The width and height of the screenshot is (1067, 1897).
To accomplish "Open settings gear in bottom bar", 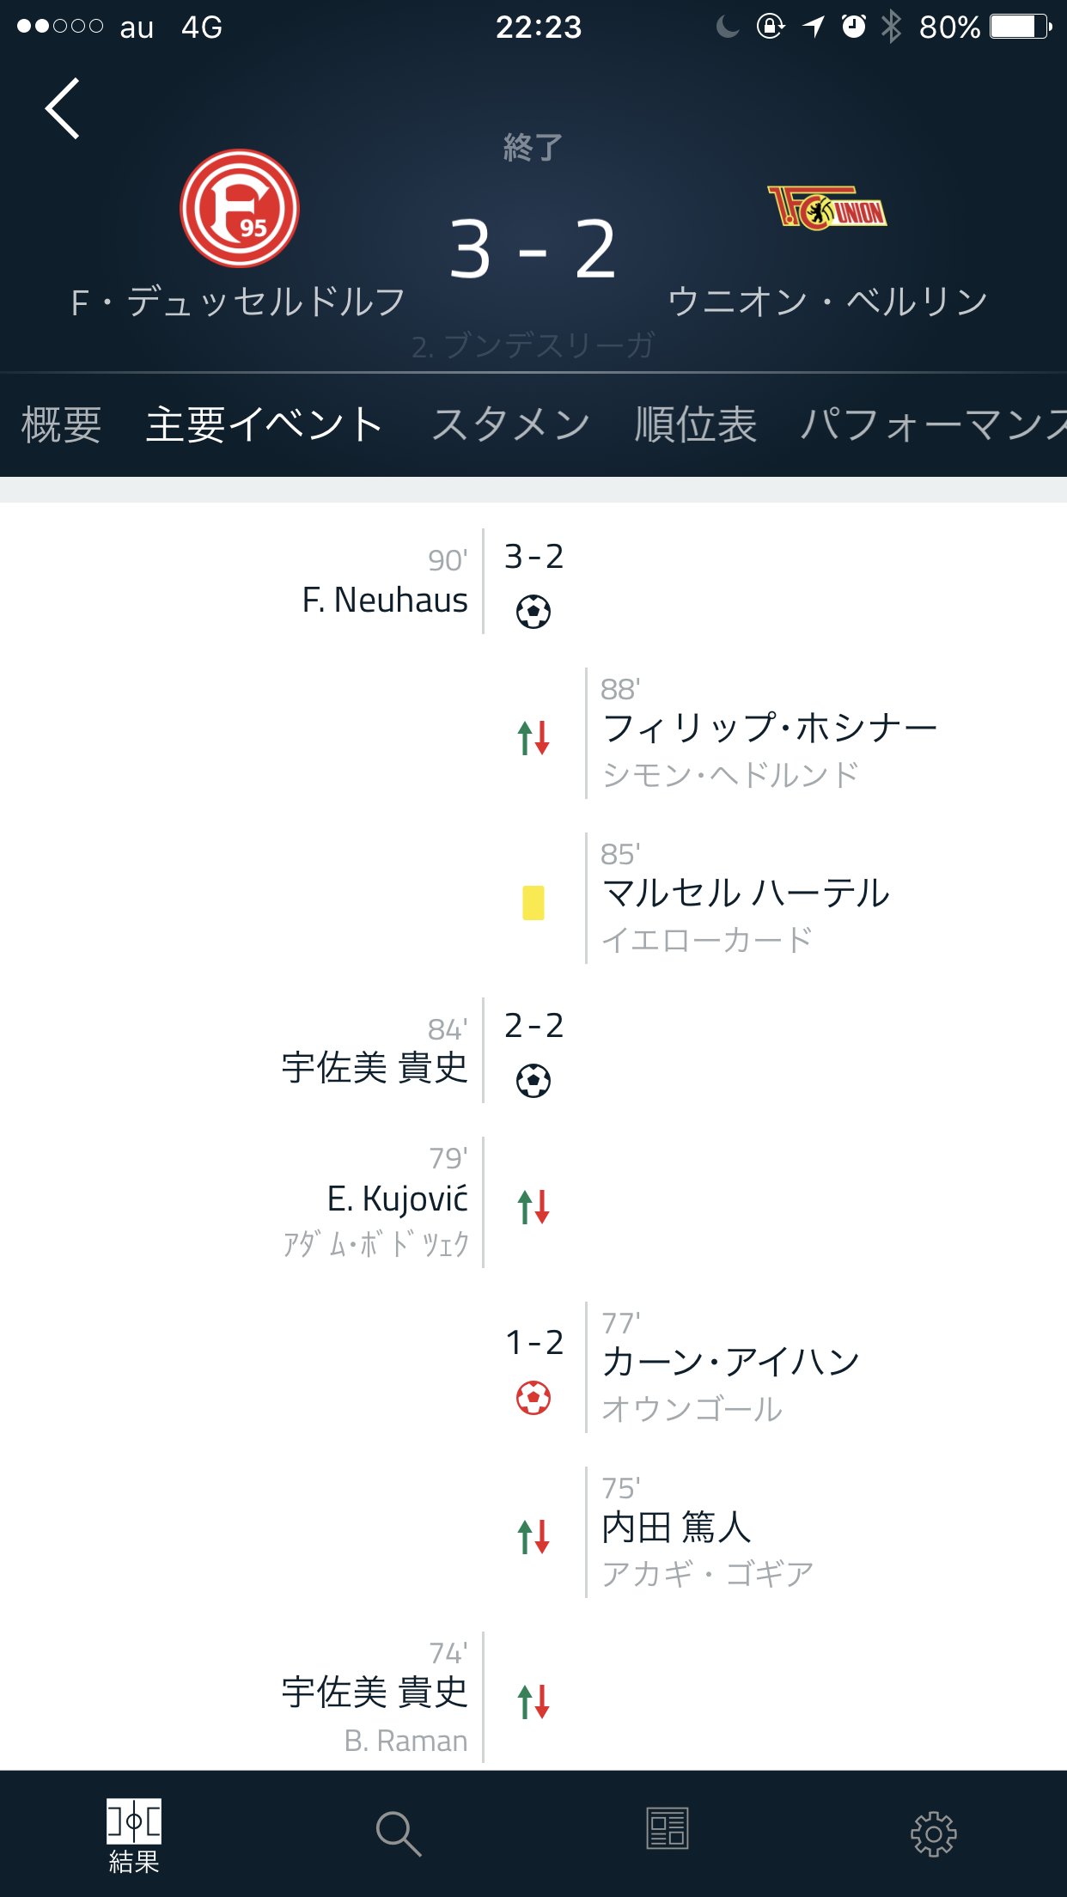I will [x=934, y=1833].
